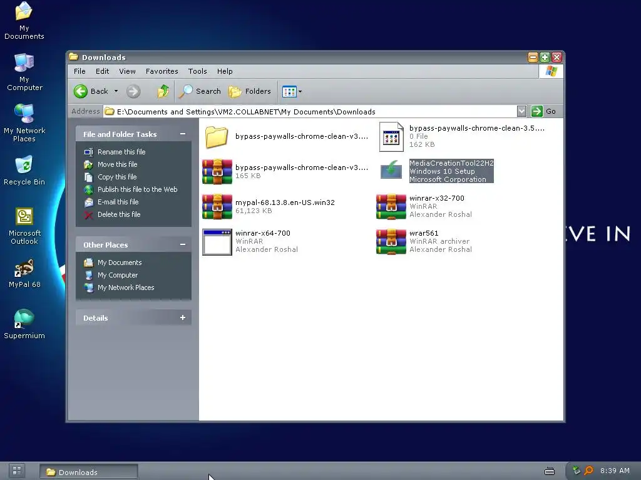The height and width of the screenshot is (480, 641).
Task: Open the Favorites menu
Action: (x=162, y=71)
